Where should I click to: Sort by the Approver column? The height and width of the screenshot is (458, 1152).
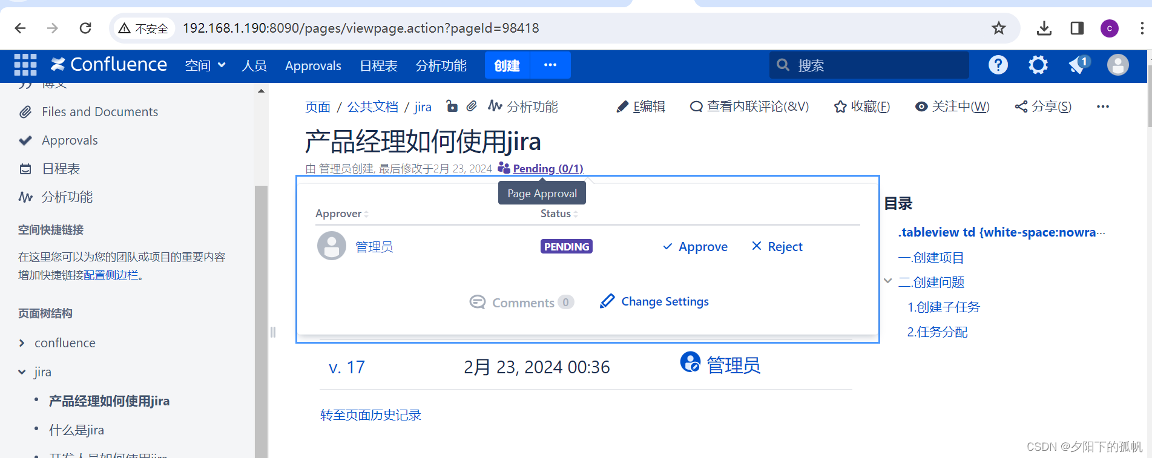click(342, 214)
